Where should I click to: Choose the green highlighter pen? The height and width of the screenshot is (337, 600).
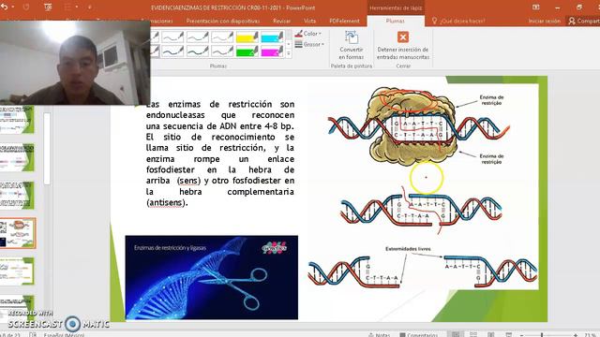247,51
